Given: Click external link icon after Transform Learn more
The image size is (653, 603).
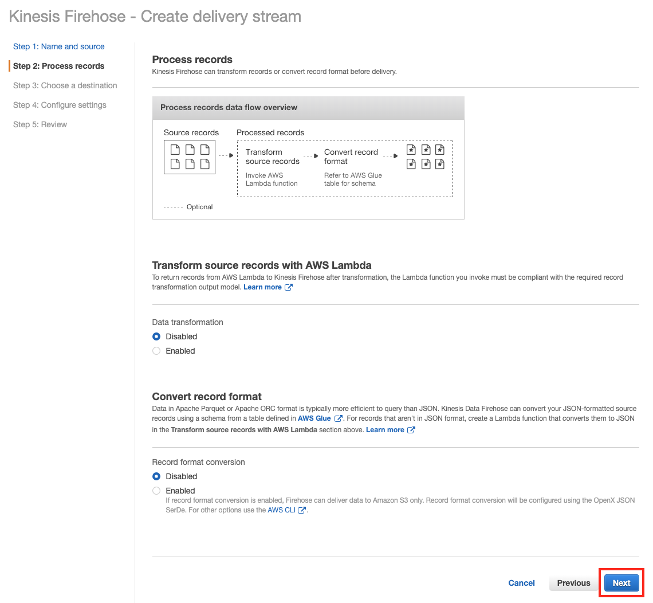Looking at the screenshot, I should (x=289, y=287).
